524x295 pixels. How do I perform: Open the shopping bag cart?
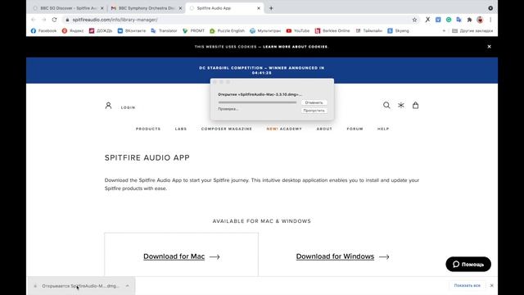(x=415, y=105)
